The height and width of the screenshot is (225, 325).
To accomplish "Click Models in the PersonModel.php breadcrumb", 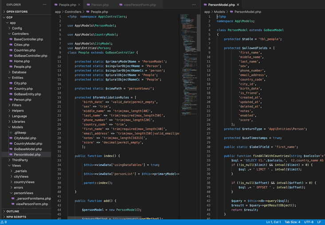I will 219,12.
